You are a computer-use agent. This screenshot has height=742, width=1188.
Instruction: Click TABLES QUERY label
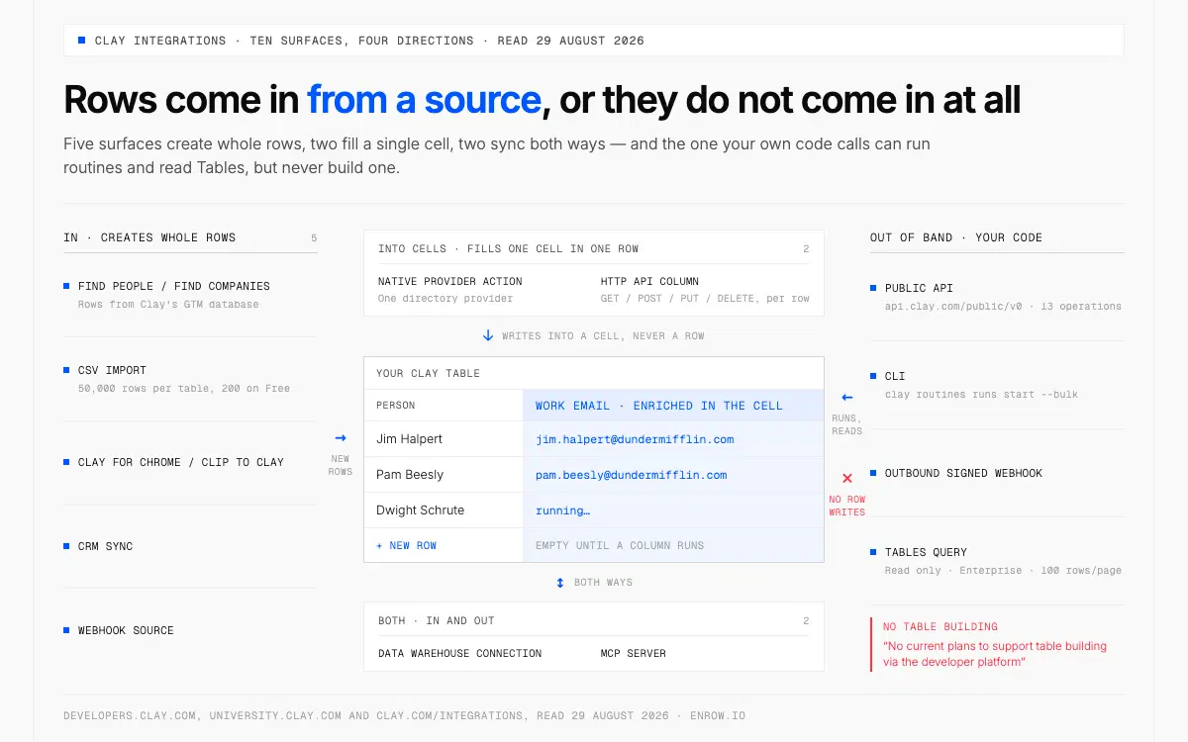coord(926,552)
